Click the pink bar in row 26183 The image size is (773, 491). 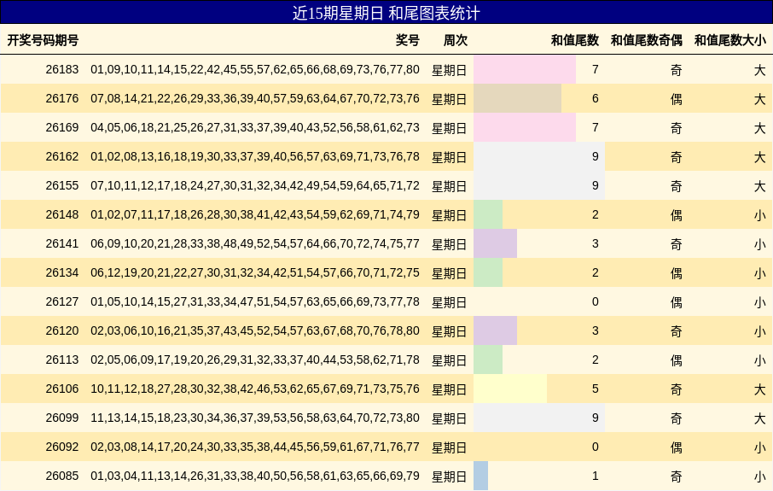click(525, 69)
